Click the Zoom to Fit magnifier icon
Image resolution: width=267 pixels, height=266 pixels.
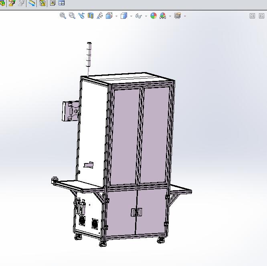coord(63,16)
